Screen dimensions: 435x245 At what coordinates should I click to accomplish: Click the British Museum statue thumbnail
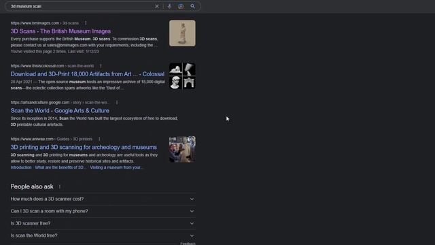coord(182,33)
